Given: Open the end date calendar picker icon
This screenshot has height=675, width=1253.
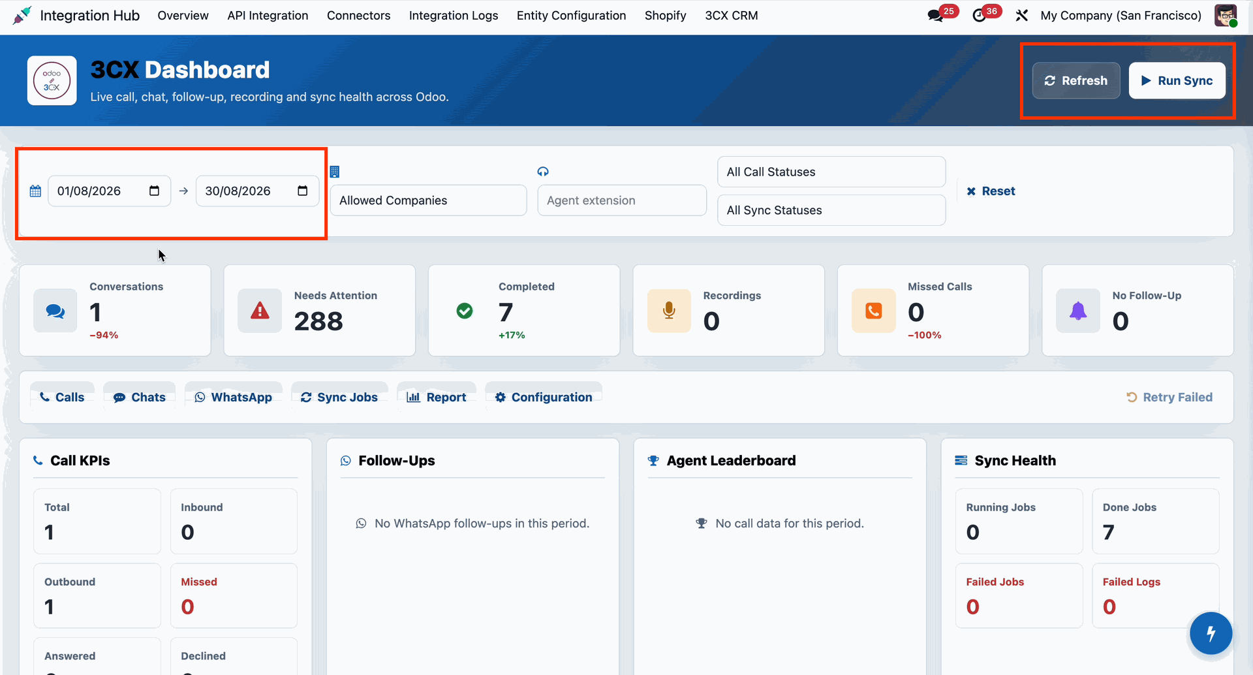Looking at the screenshot, I should click(x=302, y=191).
